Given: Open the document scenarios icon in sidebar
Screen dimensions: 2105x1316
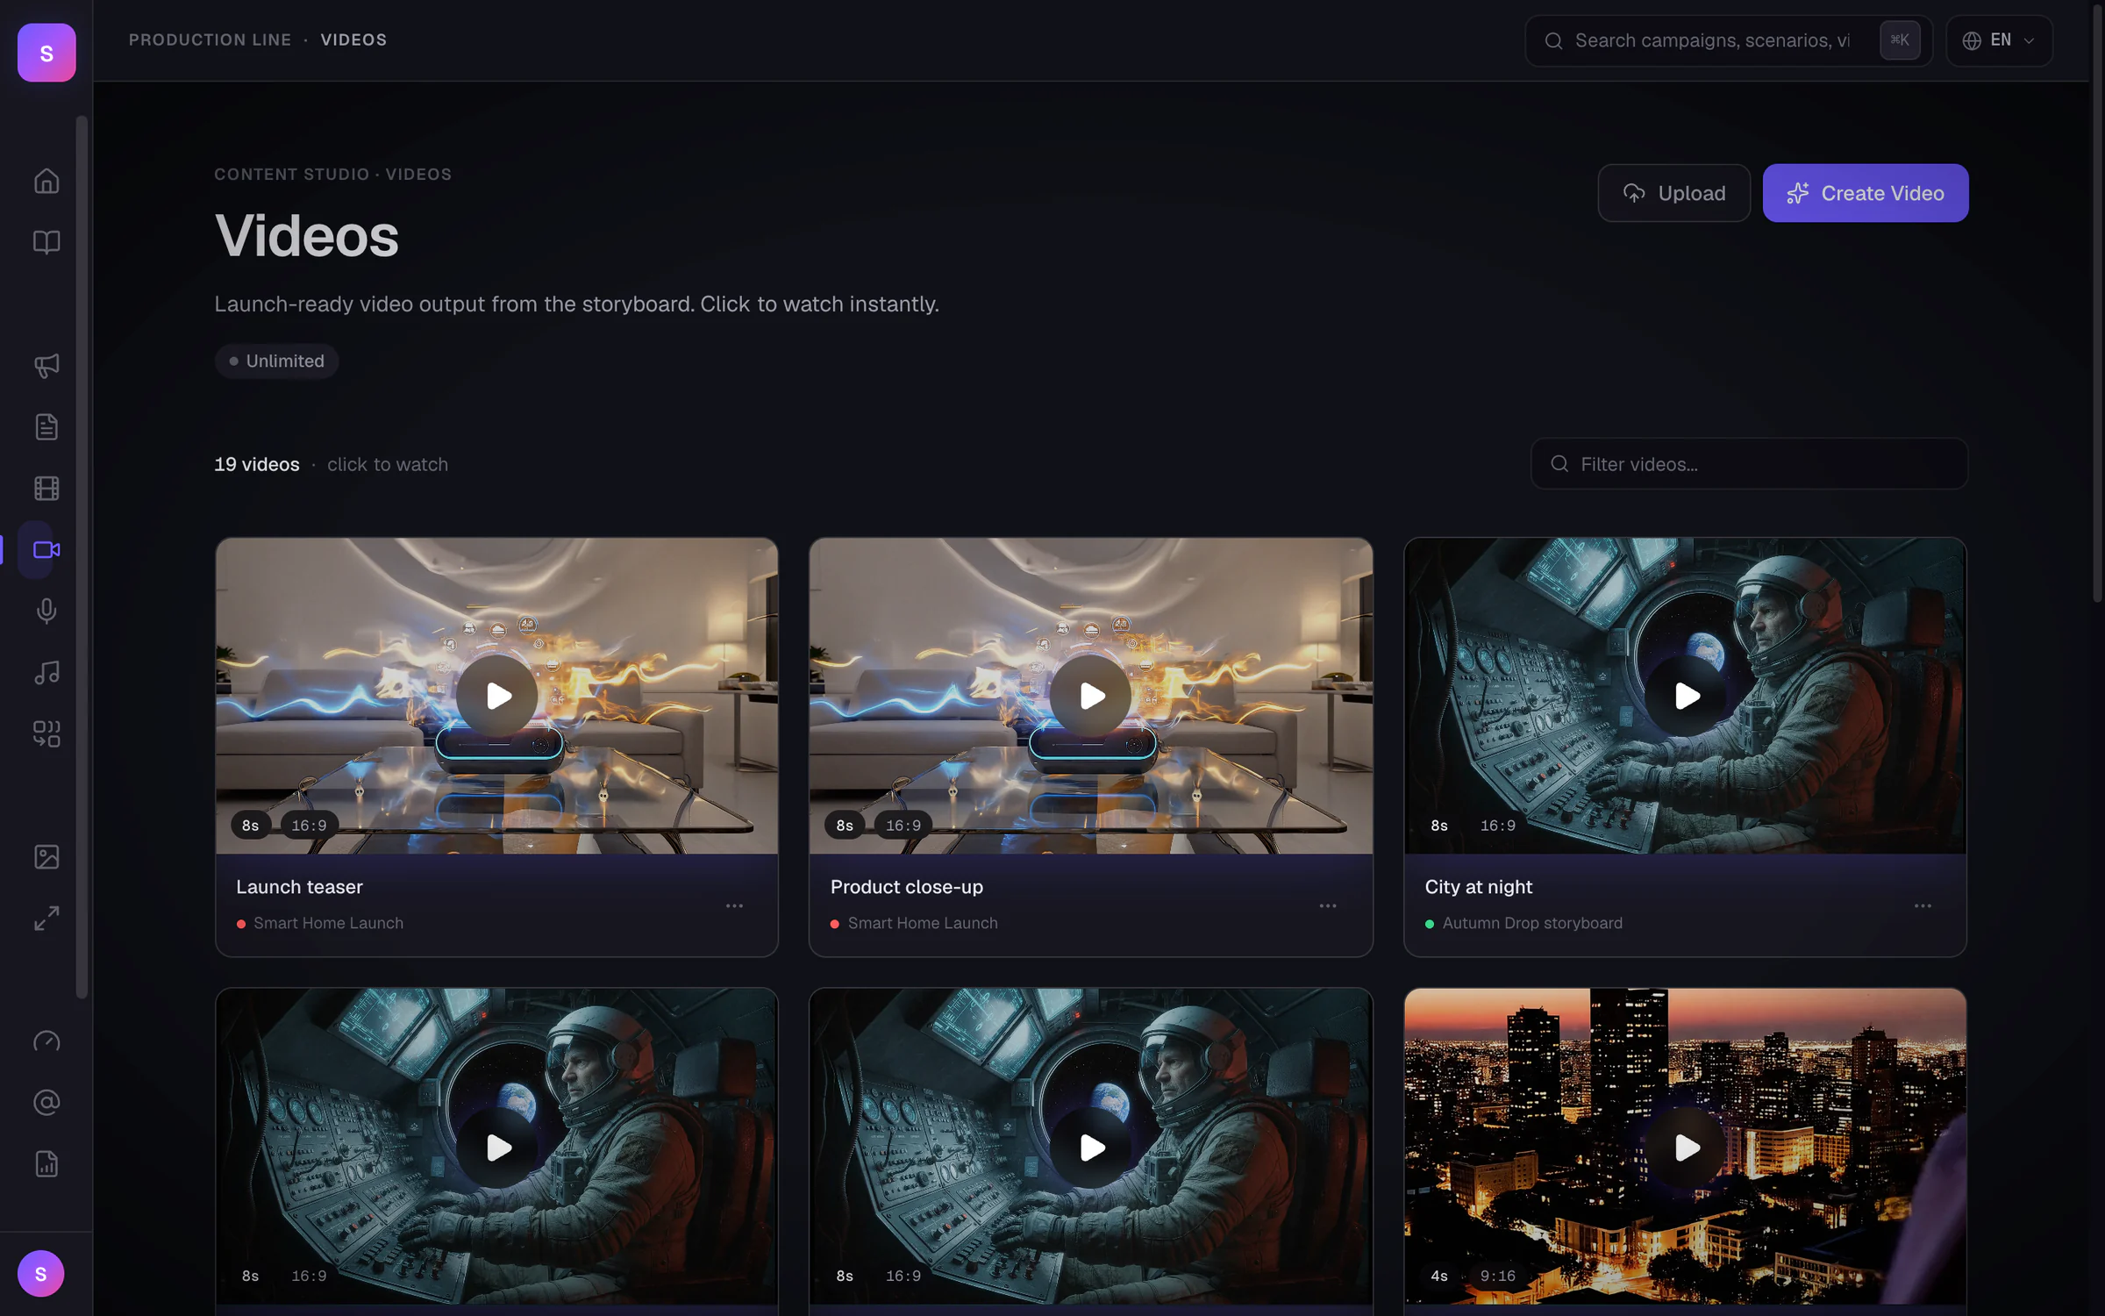Looking at the screenshot, I should 46,426.
